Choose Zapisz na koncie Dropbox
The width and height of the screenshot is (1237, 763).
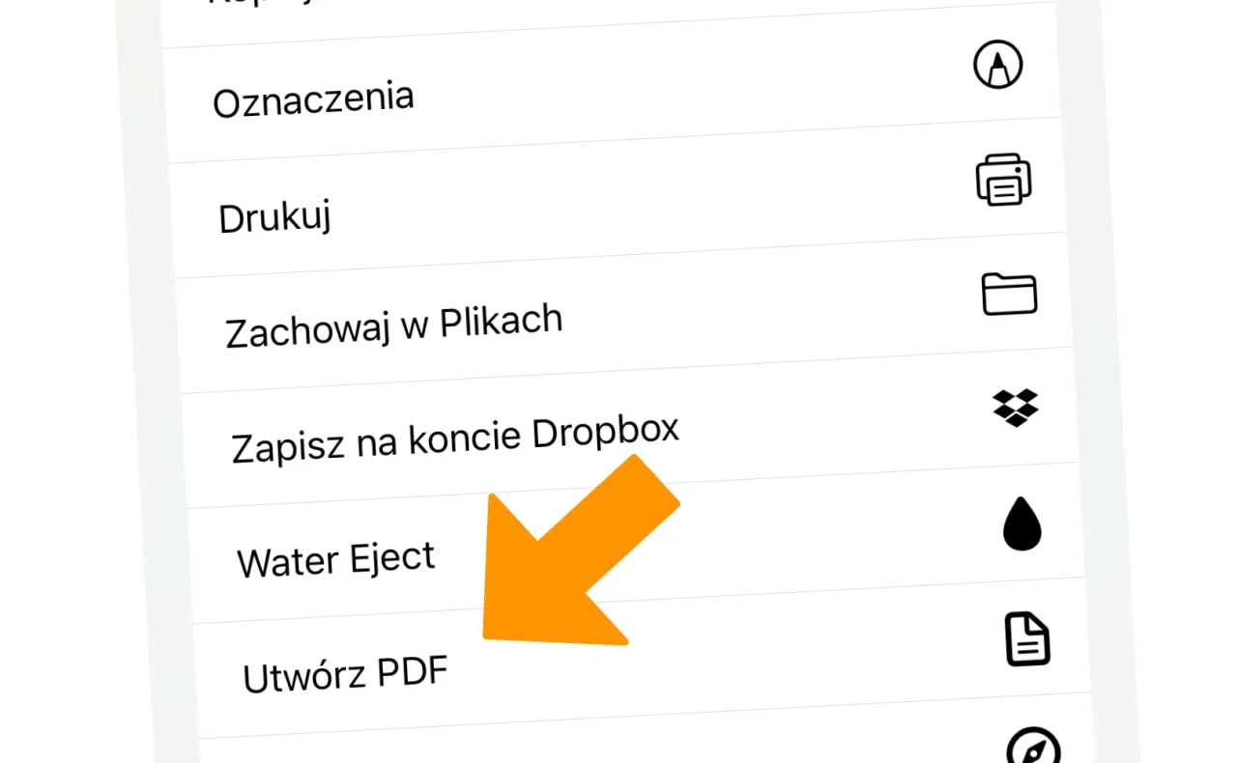click(x=454, y=435)
